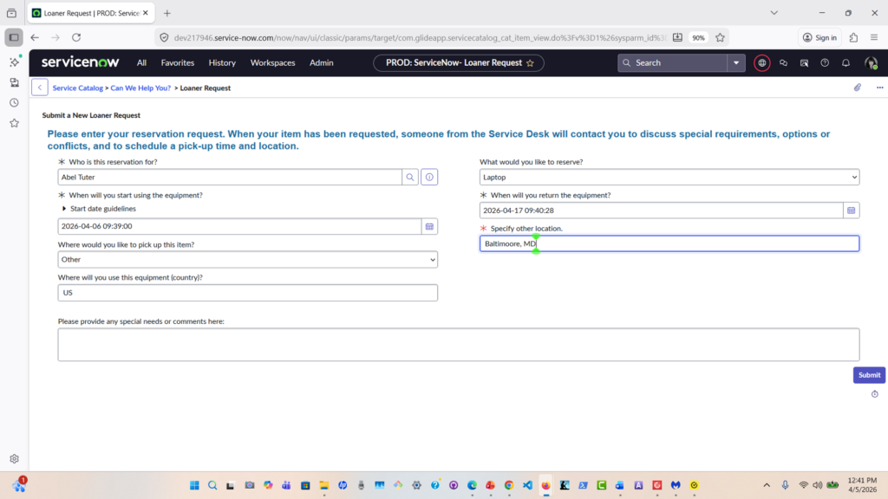The image size is (888, 499).
Task: Open the 'What would you like to reserve' dropdown
Action: 669,177
